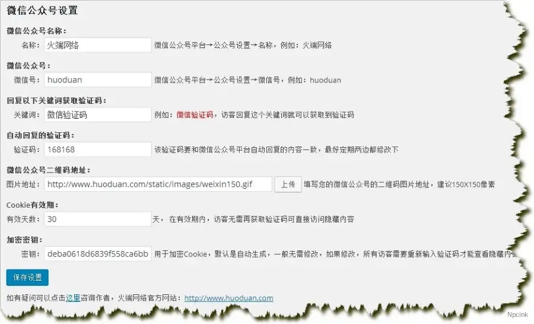The height and width of the screenshot is (324, 534).
Task: Click the 图片地址 URL input field
Action: pos(158,185)
